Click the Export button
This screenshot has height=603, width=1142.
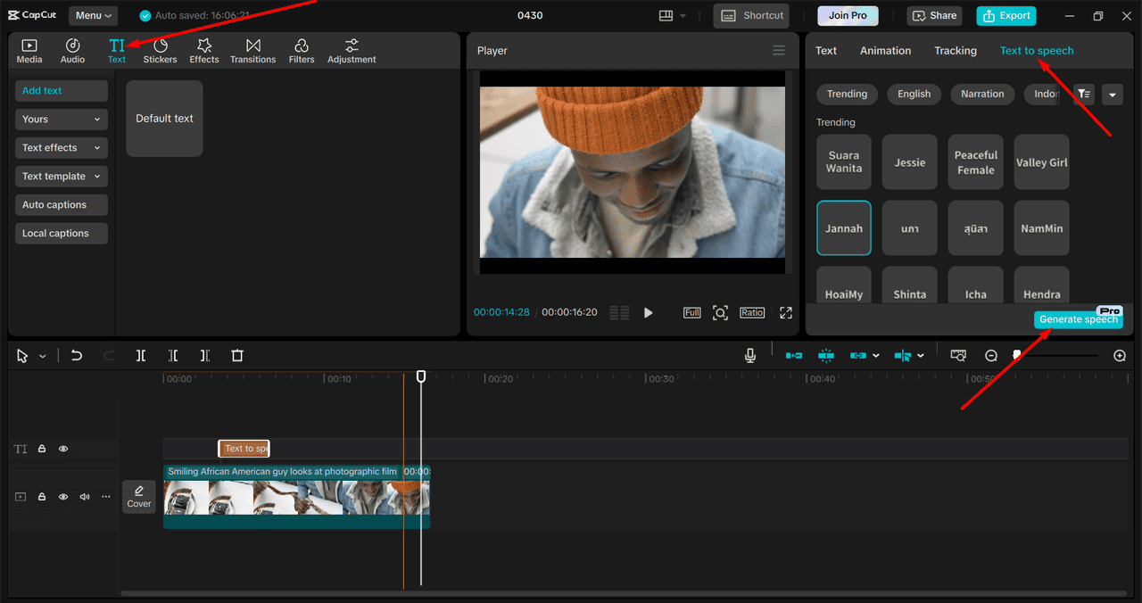(1006, 15)
